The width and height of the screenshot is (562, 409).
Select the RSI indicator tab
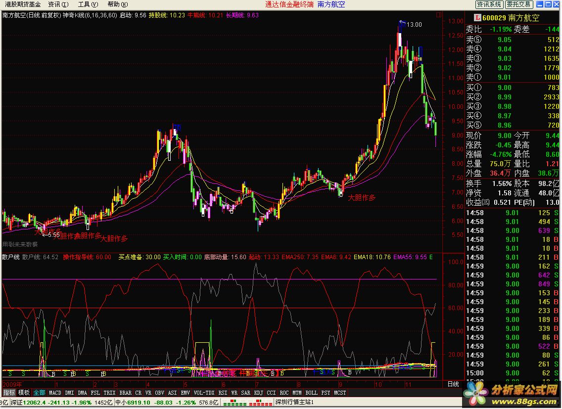pyautogui.click(x=223, y=393)
